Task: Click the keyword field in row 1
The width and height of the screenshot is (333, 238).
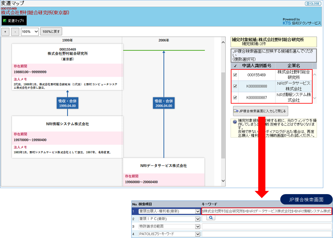Action: (x=267, y=211)
